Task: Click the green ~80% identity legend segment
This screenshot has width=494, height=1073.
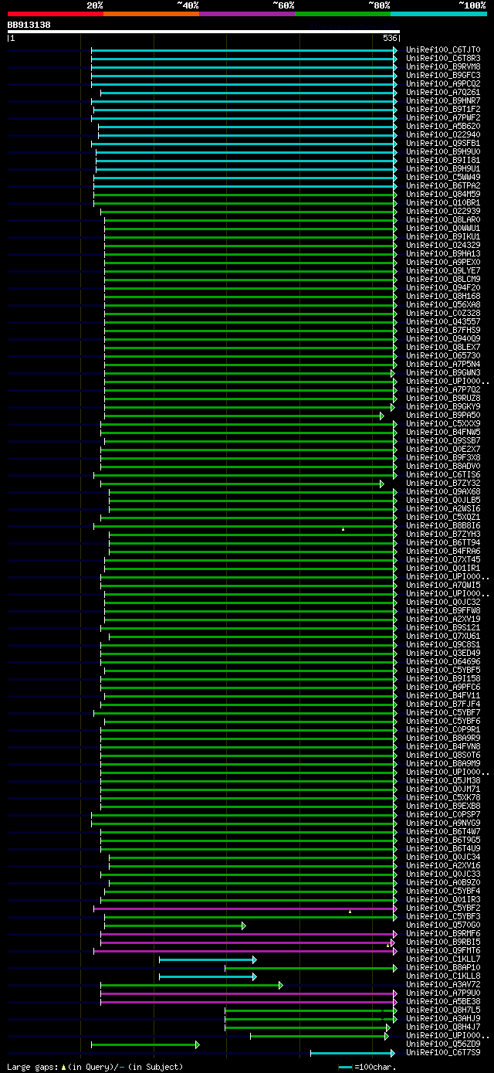Action: coord(342,13)
